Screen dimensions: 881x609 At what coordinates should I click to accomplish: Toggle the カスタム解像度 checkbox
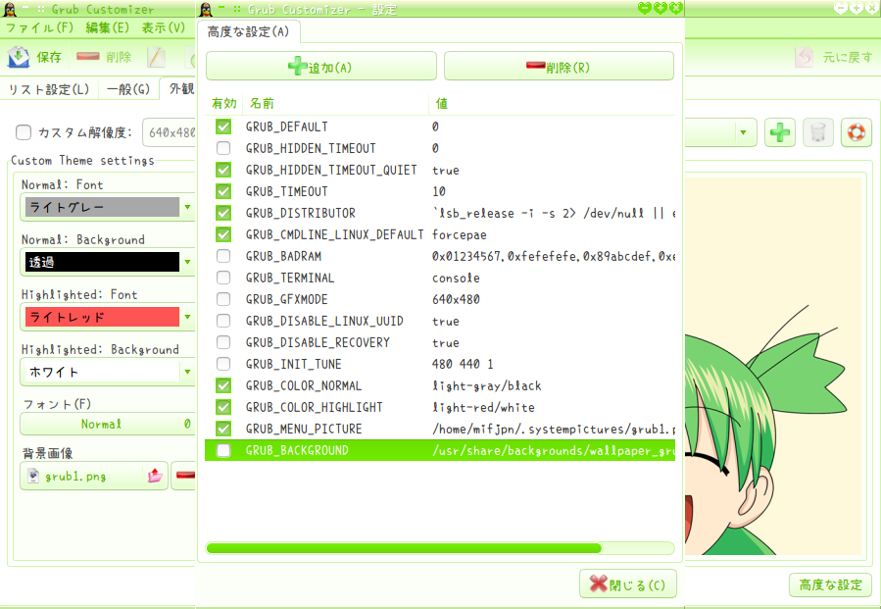pos(24,132)
